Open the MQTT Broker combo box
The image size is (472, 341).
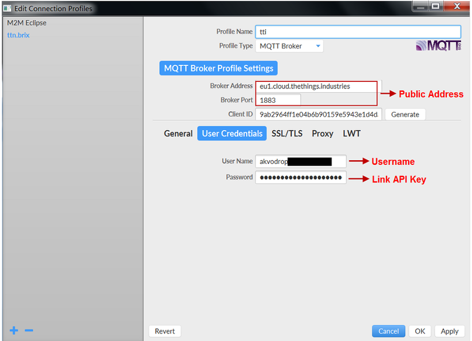(x=289, y=46)
